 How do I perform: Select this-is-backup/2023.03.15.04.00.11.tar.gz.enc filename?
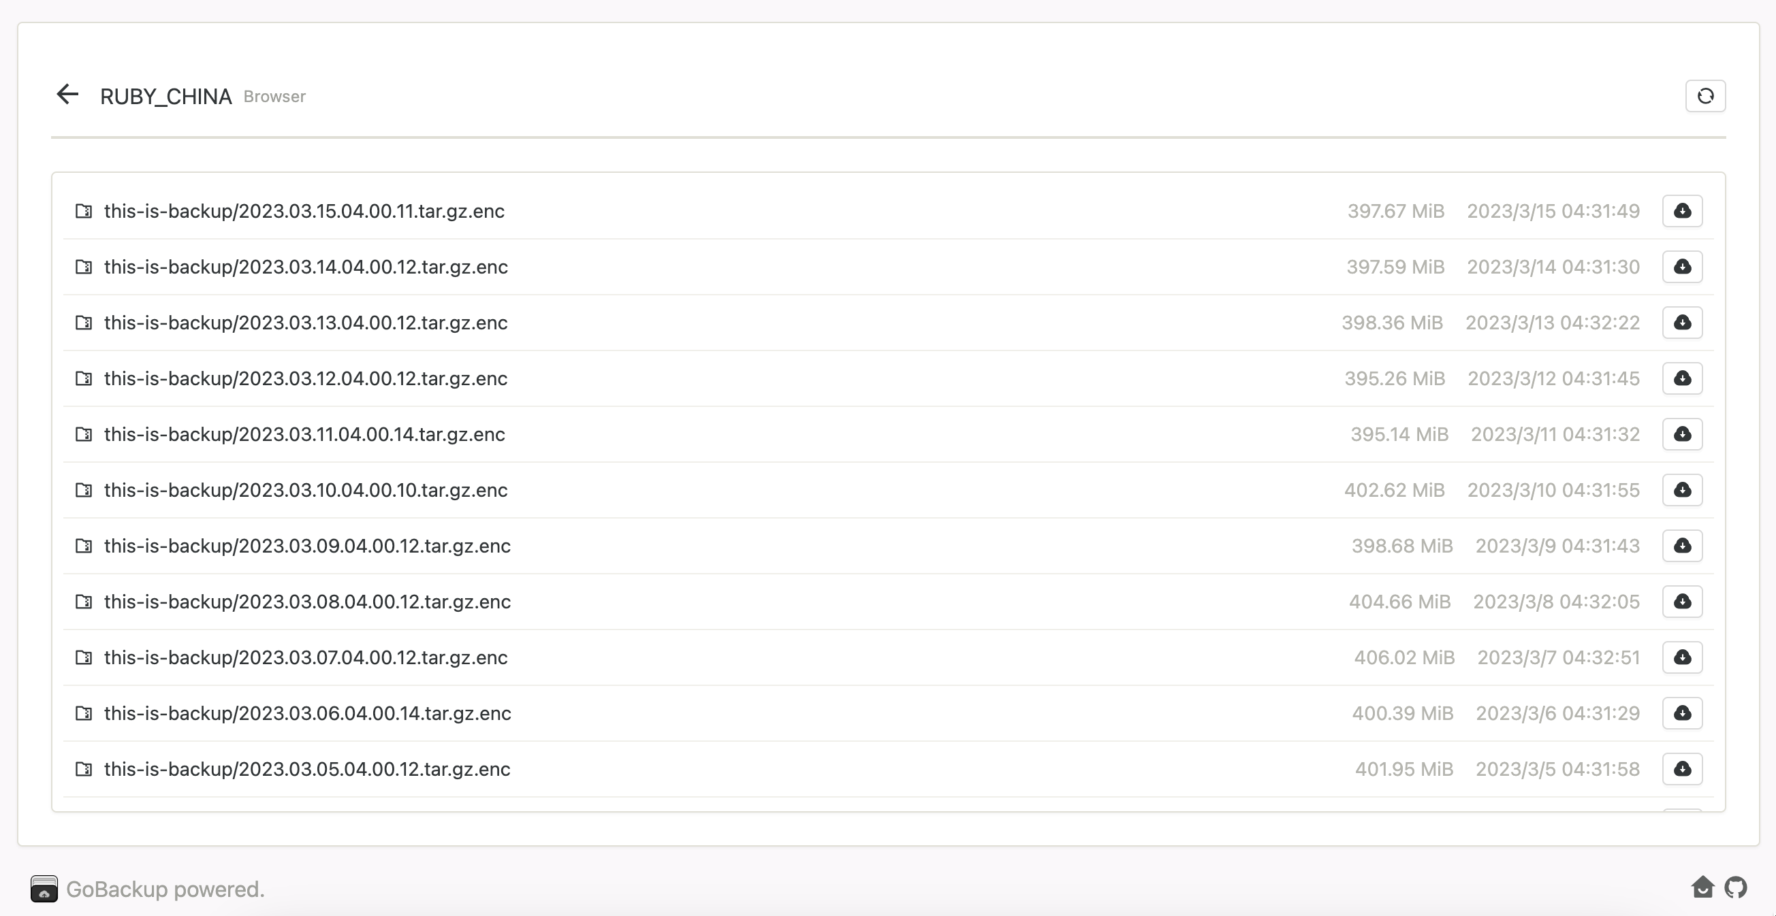(304, 211)
